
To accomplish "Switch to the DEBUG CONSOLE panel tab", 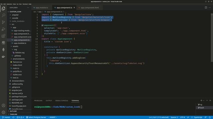I will [62, 100].
